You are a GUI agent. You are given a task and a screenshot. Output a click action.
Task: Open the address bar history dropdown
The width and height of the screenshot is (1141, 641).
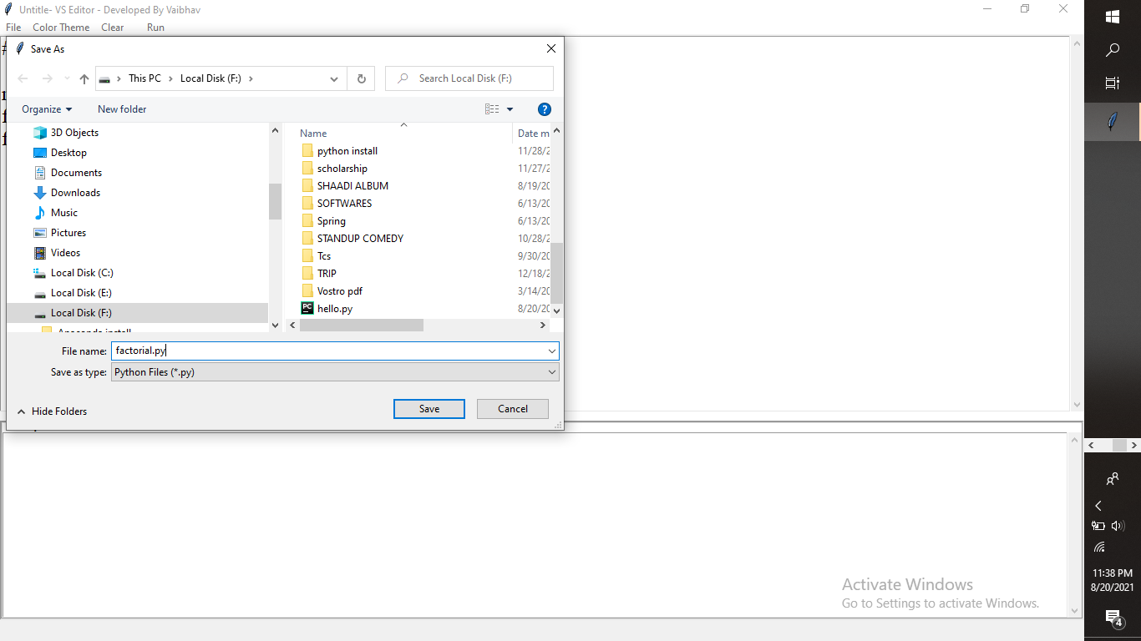(x=334, y=78)
